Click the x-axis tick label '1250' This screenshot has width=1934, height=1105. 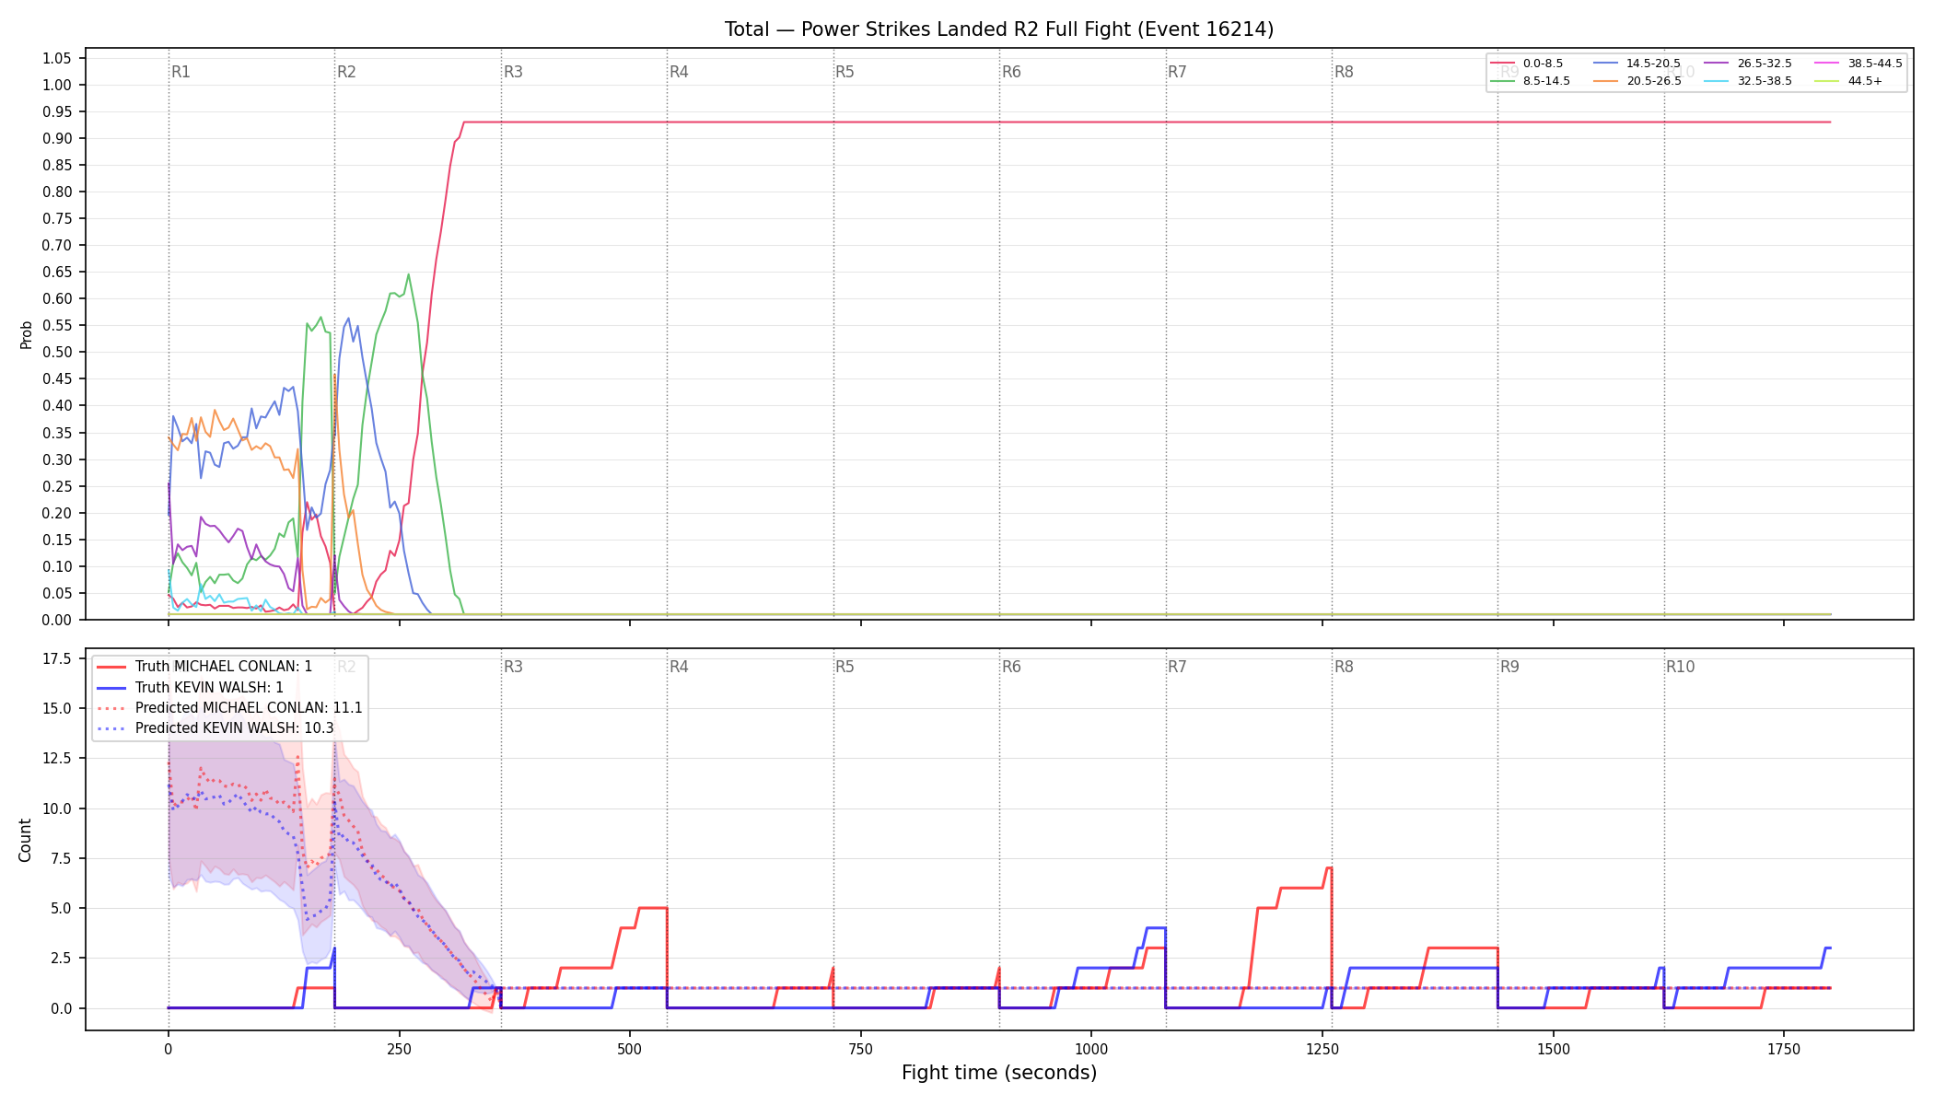[1322, 1049]
